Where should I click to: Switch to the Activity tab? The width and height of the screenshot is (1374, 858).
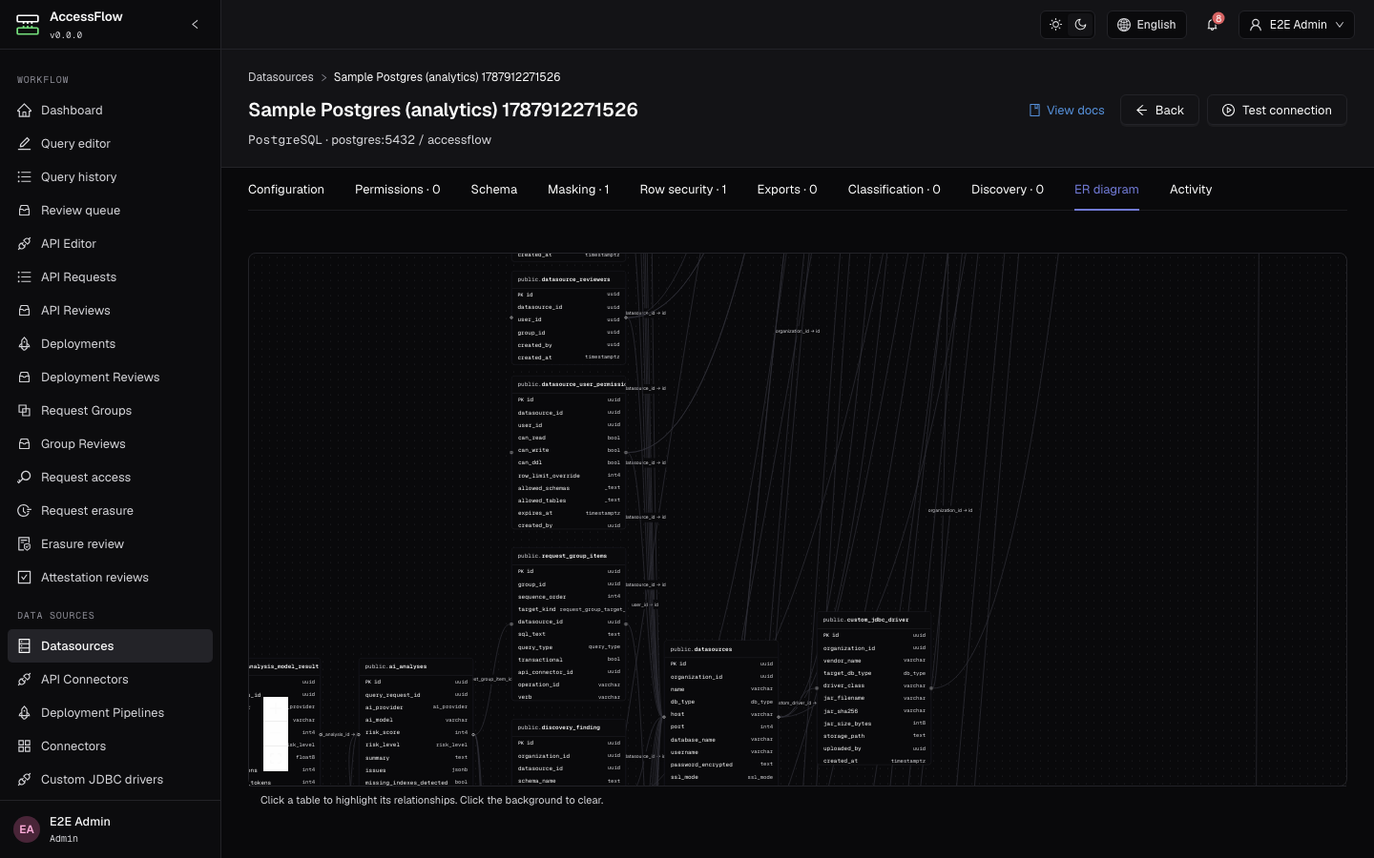click(x=1191, y=190)
